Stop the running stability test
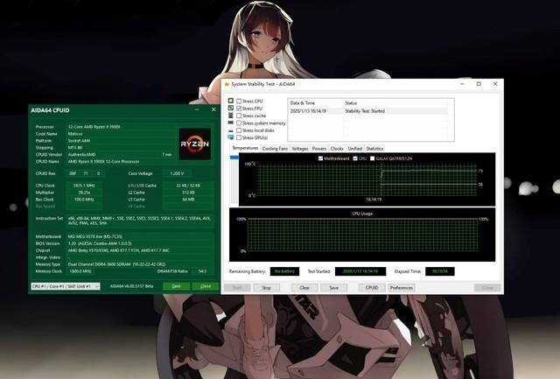This screenshot has width=560, height=379. tap(266, 288)
